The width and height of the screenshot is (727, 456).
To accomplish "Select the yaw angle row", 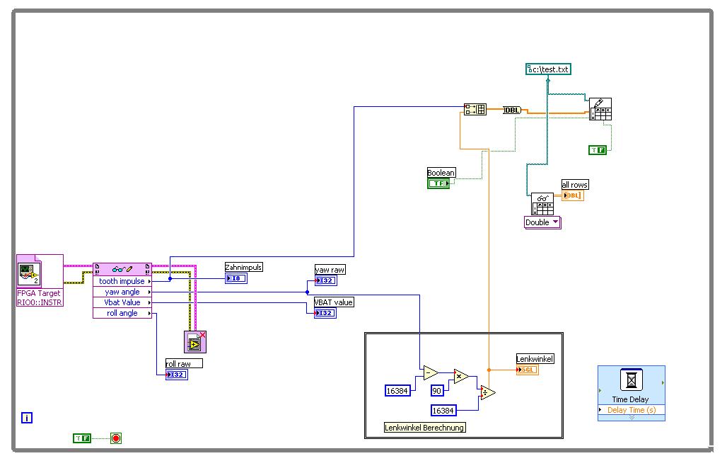I will pos(122,292).
